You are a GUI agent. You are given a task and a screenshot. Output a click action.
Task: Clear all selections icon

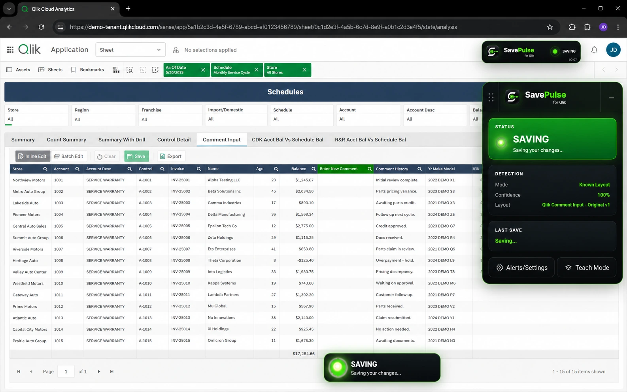[155, 70]
